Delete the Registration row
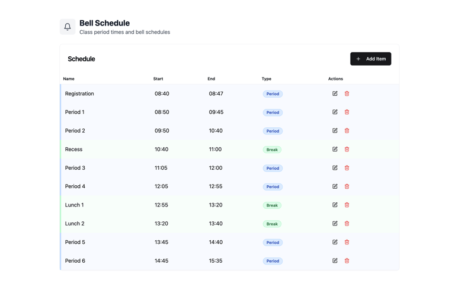Viewport: 455px width, 300px height. click(347, 93)
